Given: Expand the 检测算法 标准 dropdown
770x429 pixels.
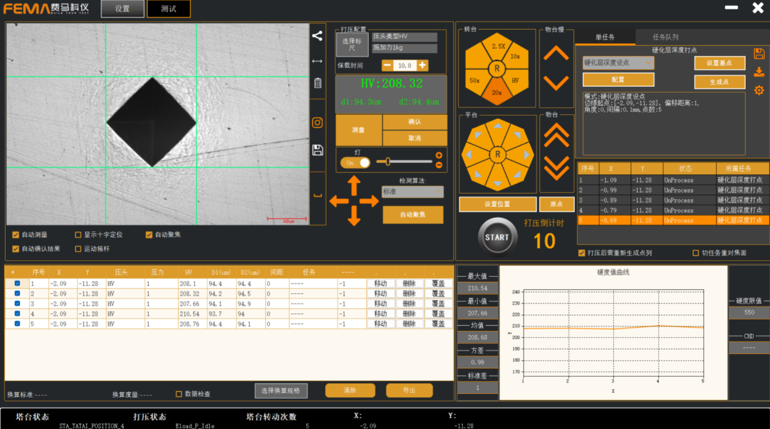Looking at the screenshot, I should [412, 192].
